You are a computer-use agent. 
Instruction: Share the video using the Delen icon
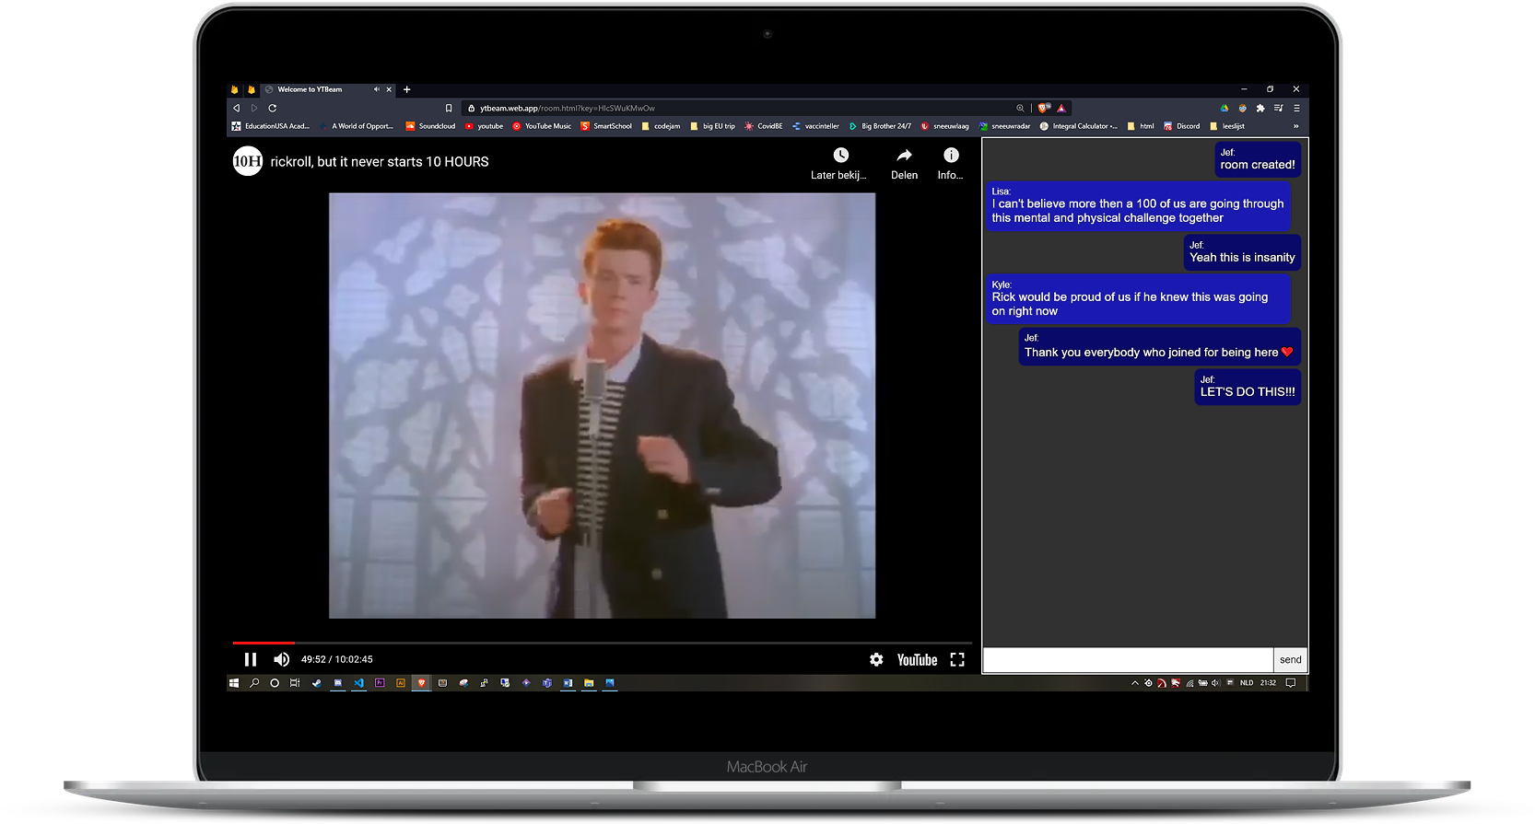(x=904, y=162)
